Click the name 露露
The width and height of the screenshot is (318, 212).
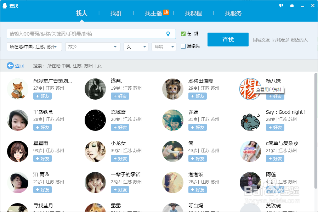(116, 206)
